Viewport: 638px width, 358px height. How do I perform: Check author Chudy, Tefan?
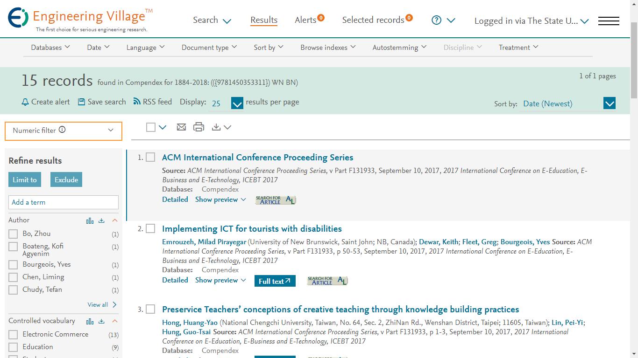13,290
